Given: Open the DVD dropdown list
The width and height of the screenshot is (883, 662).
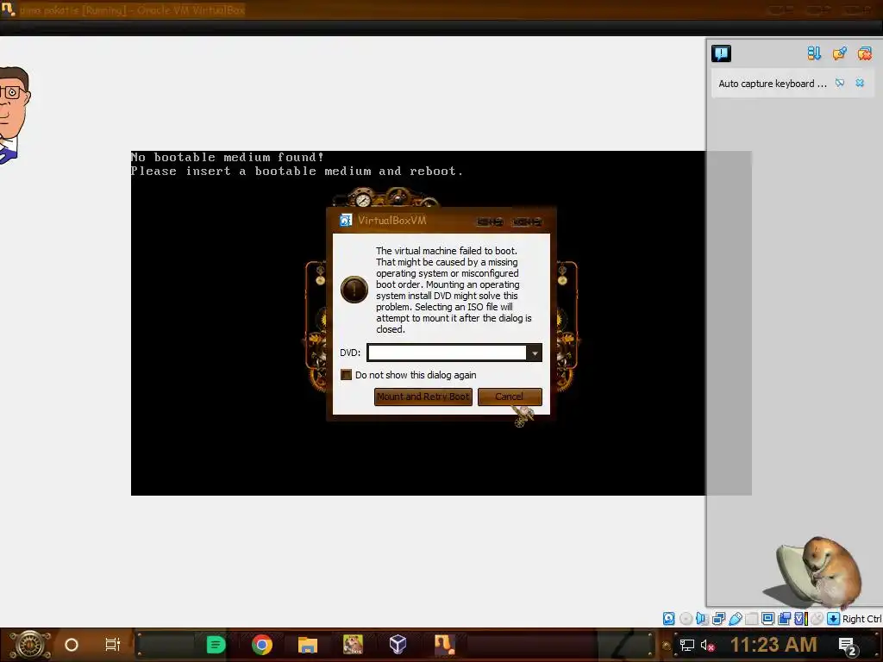Looking at the screenshot, I should pos(534,353).
